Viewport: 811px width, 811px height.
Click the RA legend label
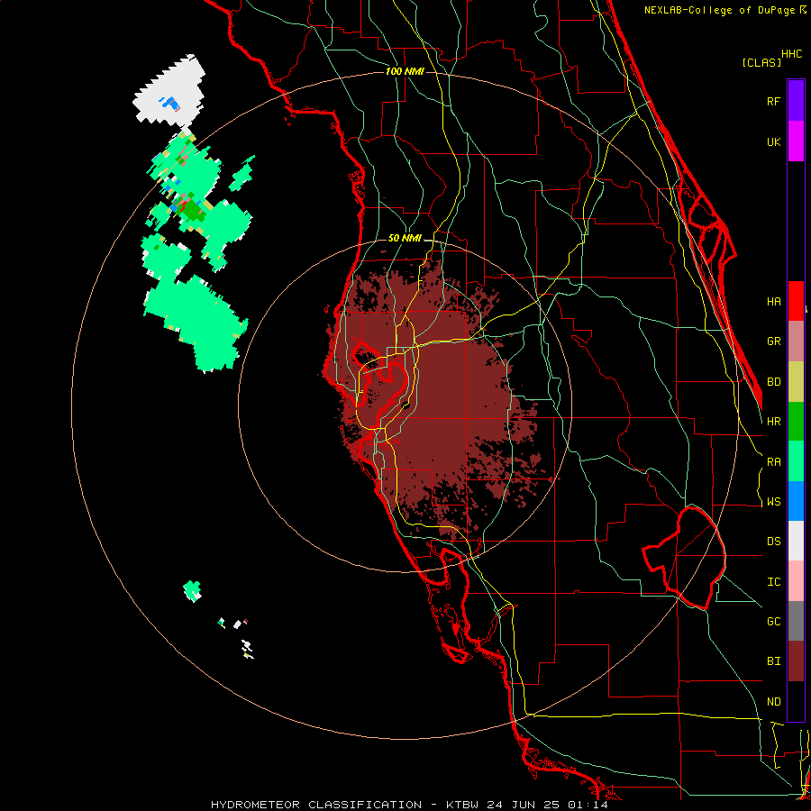point(773,461)
